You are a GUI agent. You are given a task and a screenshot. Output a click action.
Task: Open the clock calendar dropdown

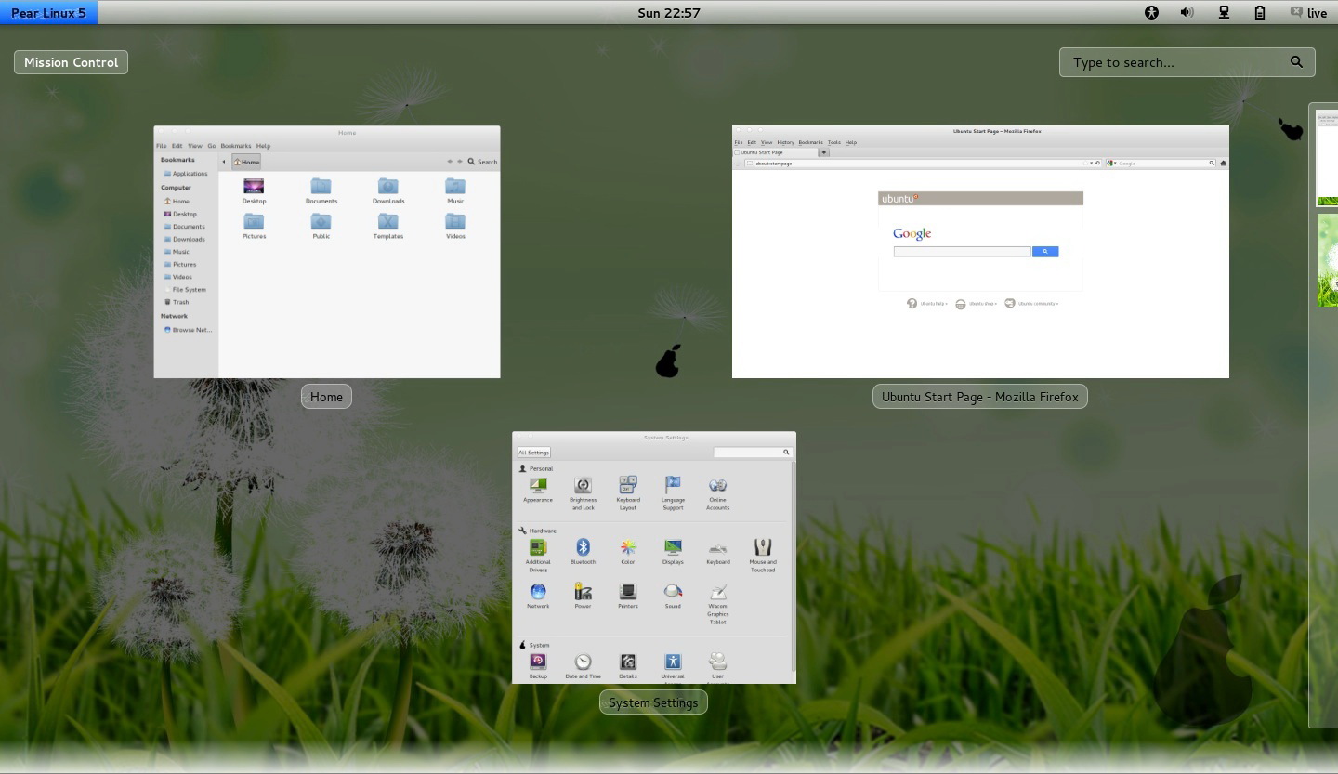point(668,12)
